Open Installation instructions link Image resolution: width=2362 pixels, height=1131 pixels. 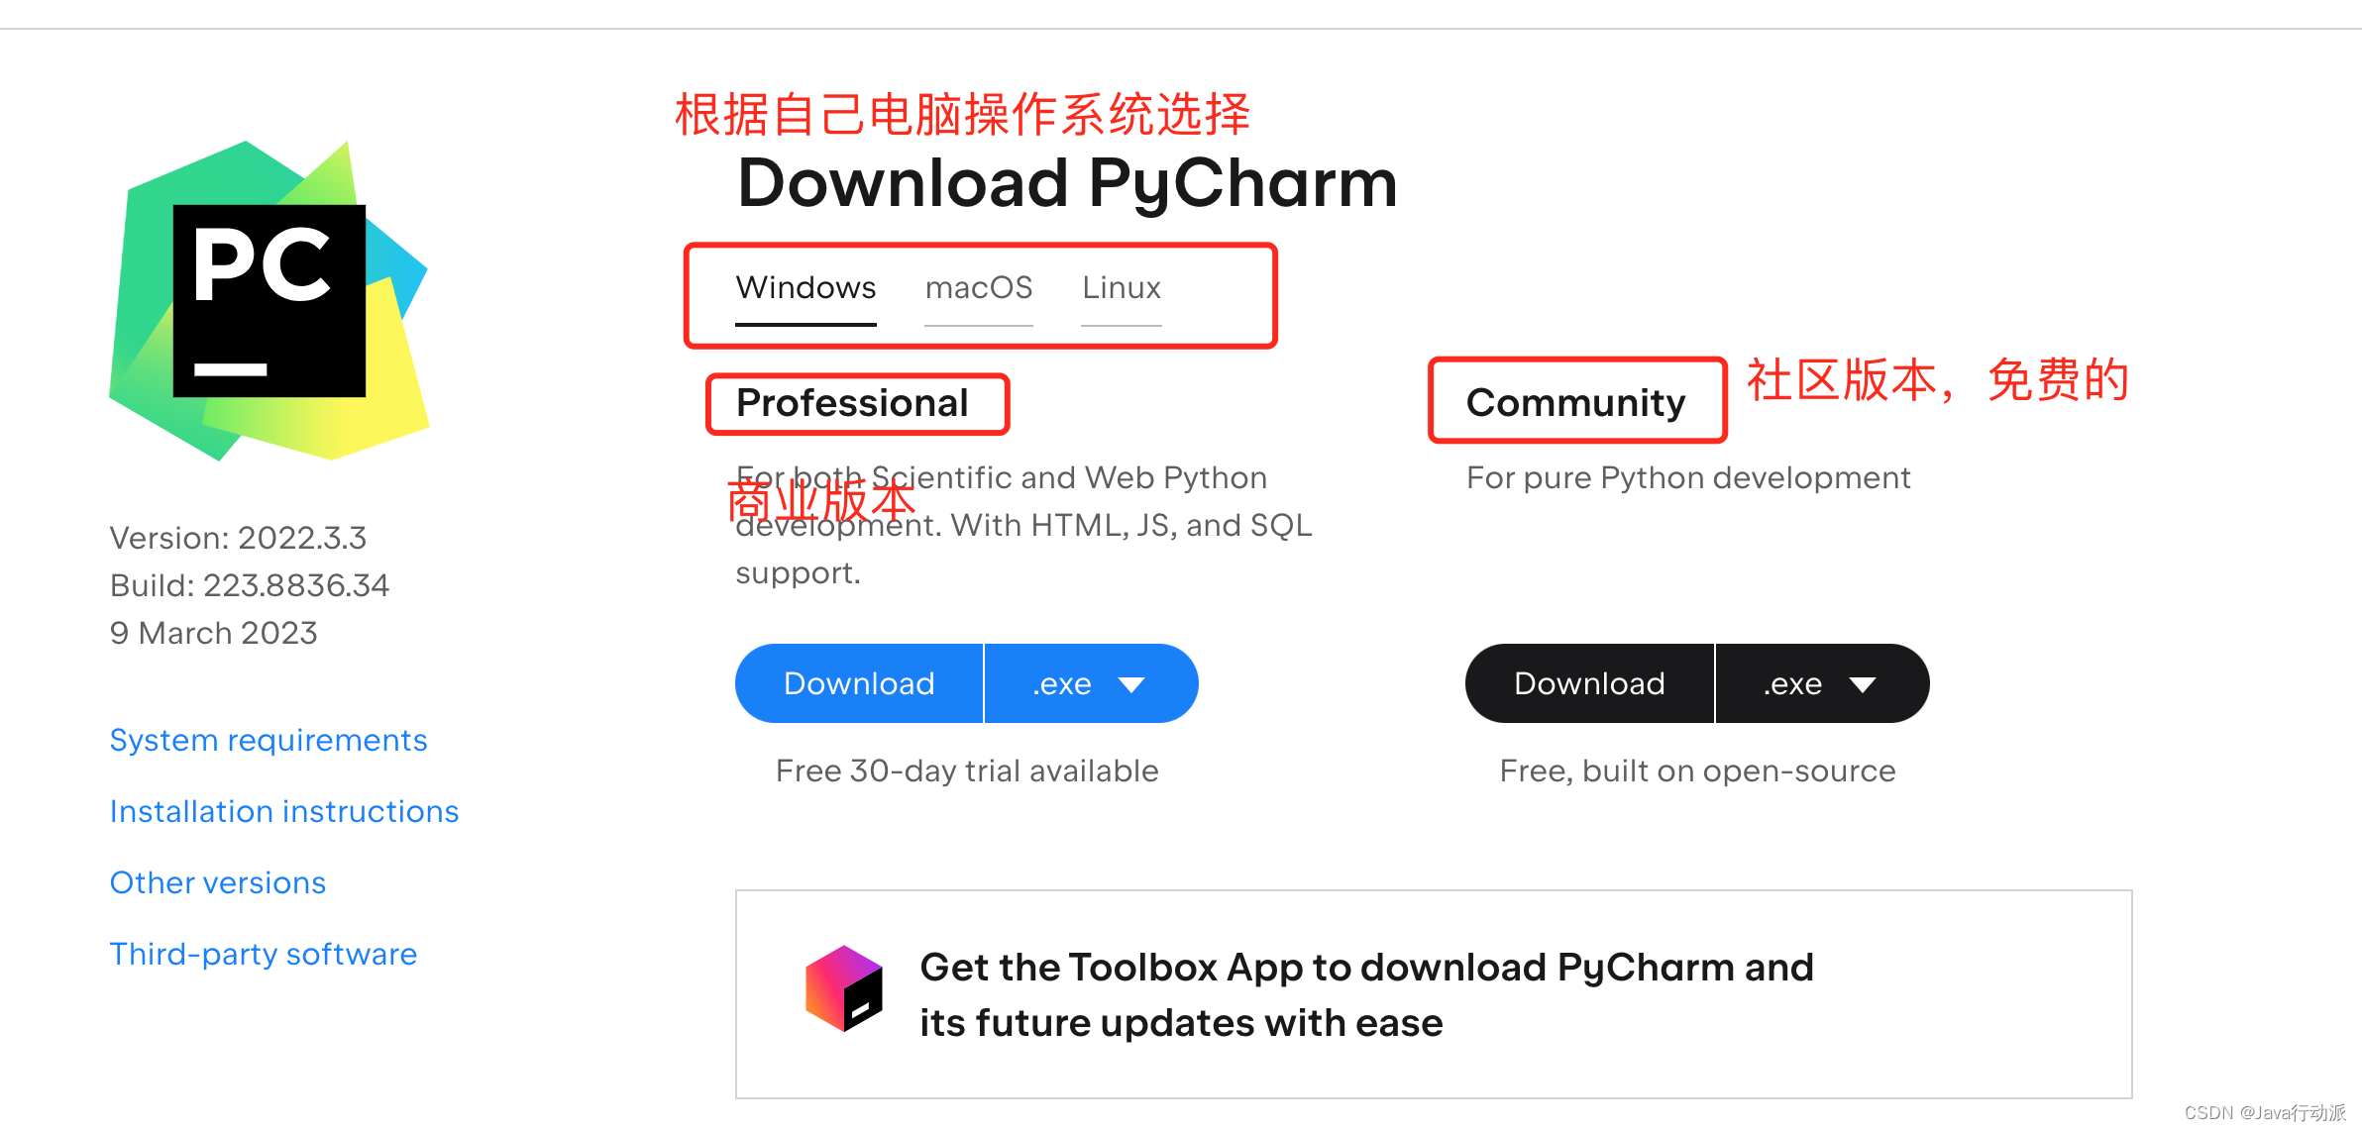(284, 811)
